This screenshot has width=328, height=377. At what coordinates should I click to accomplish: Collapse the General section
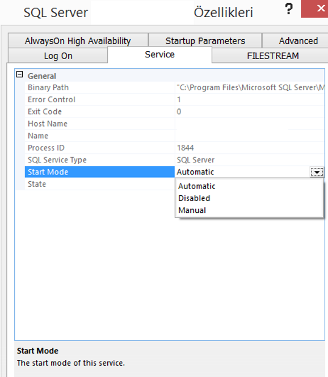[19, 74]
